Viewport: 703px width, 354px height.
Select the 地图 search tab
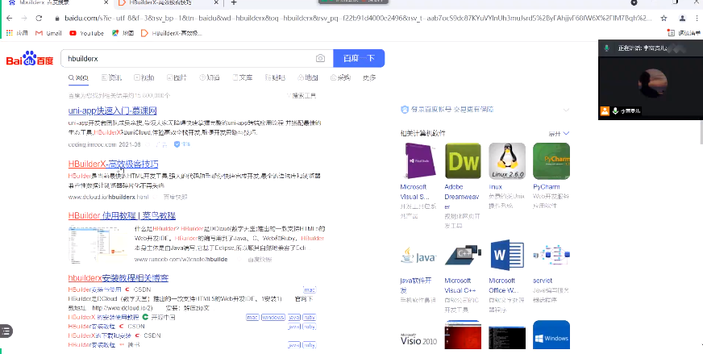308,77
